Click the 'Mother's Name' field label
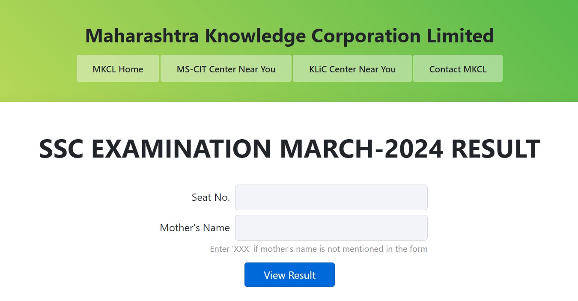 (195, 228)
